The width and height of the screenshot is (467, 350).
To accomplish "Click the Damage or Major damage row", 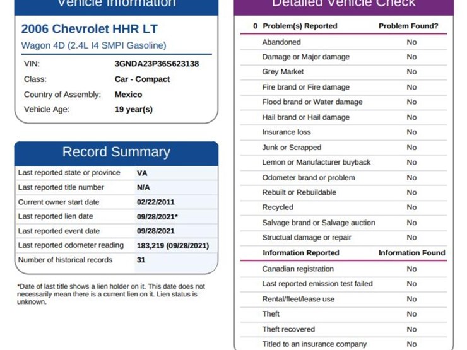I will coord(305,57).
